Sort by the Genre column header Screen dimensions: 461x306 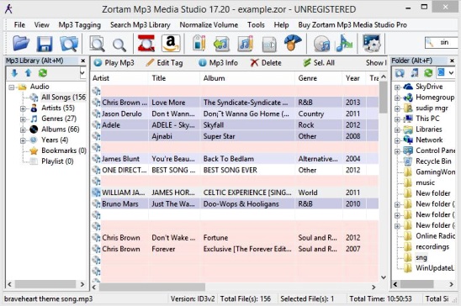point(318,78)
